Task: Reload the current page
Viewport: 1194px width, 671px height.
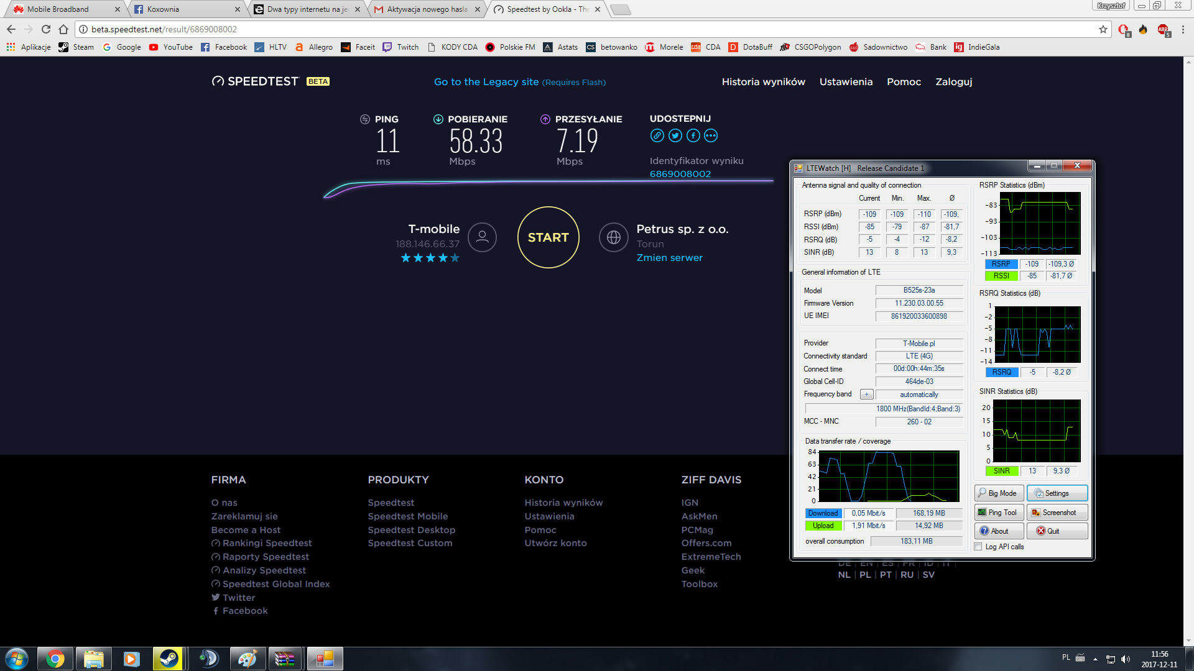Action: (x=46, y=29)
